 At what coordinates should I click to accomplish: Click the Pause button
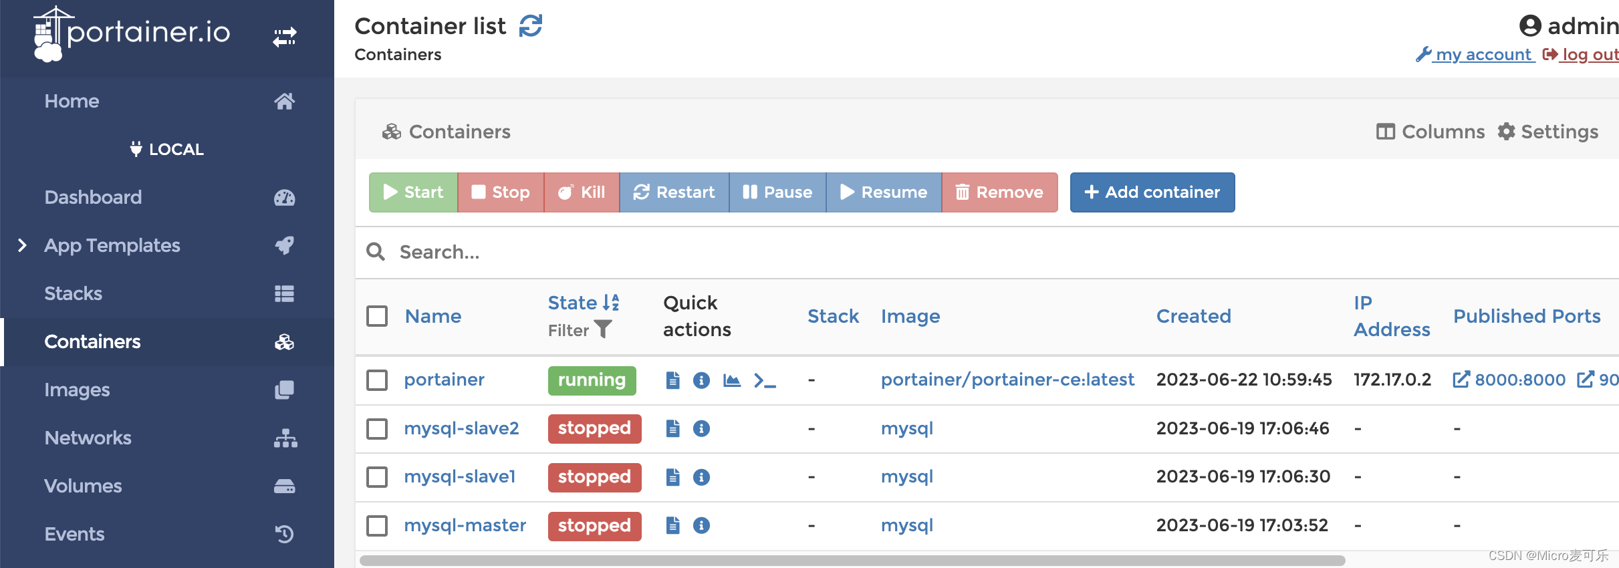tap(777, 192)
